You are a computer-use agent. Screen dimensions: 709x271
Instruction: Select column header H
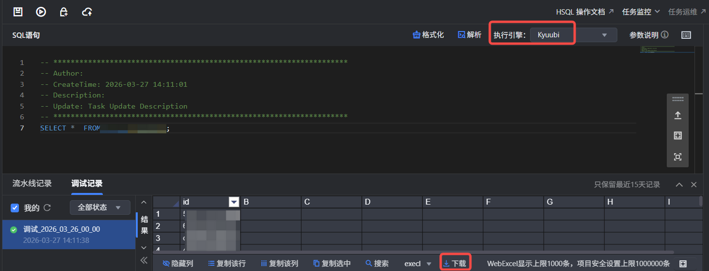[x=634, y=202]
